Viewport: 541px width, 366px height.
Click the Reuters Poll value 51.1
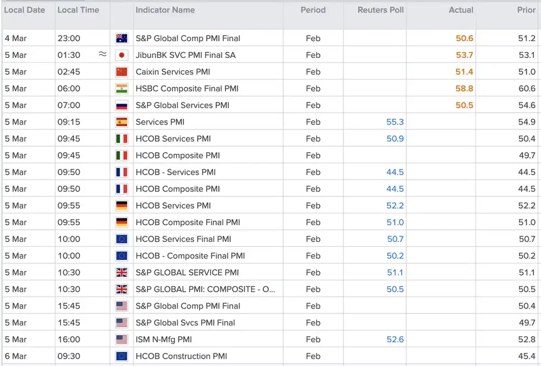pos(395,273)
